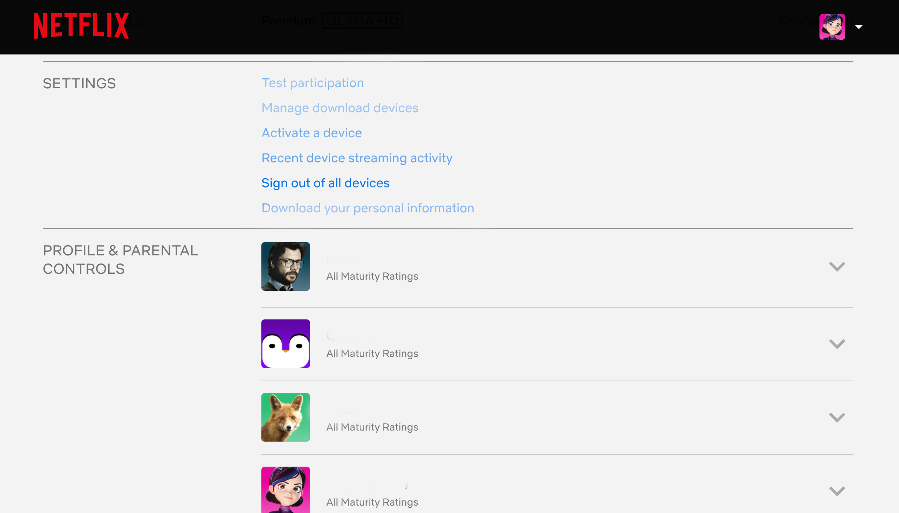Open Test participation settings

[x=313, y=82]
